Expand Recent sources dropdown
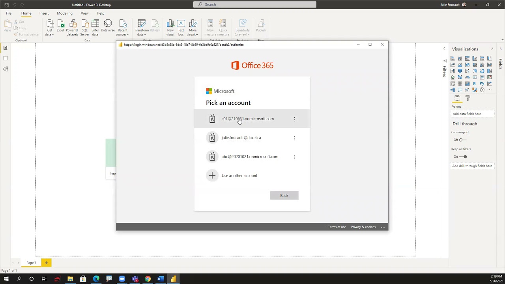505x284 pixels. pos(123,28)
